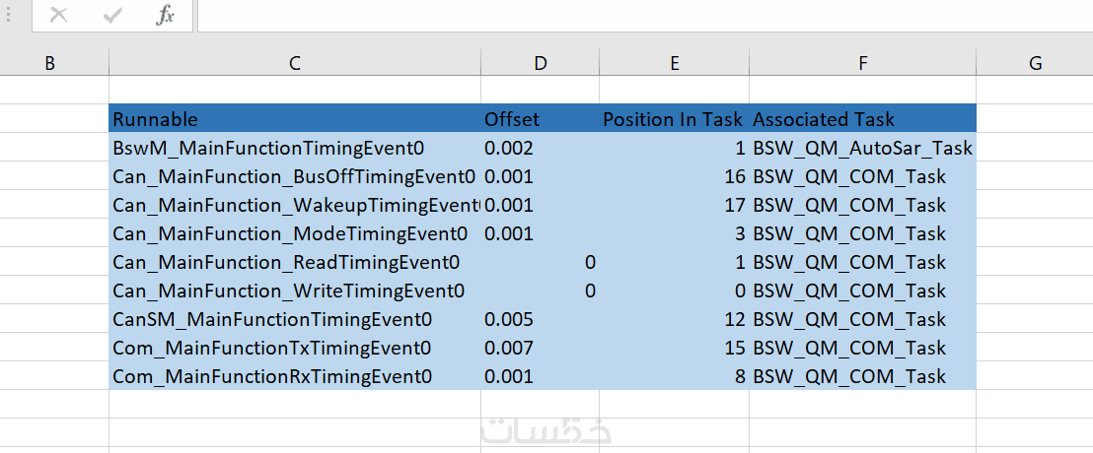The width and height of the screenshot is (1093, 453).
Task: Click the Cancel (X) formula bar icon
Action: pos(59,15)
